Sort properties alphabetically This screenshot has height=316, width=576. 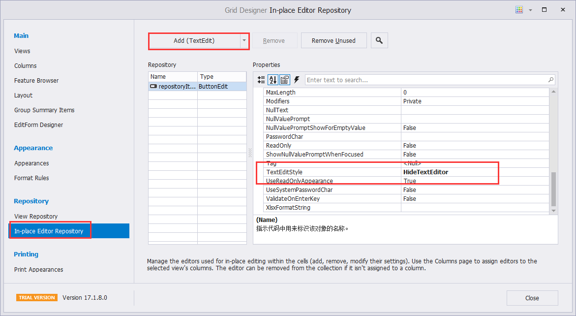pyautogui.click(x=273, y=80)
